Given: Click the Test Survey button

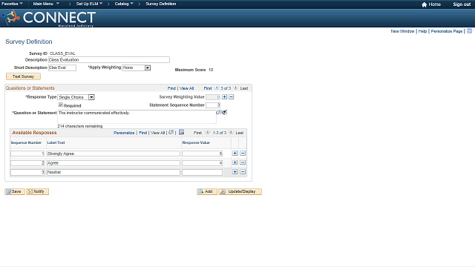Looking at the screenshot, I should pos(23,76).
